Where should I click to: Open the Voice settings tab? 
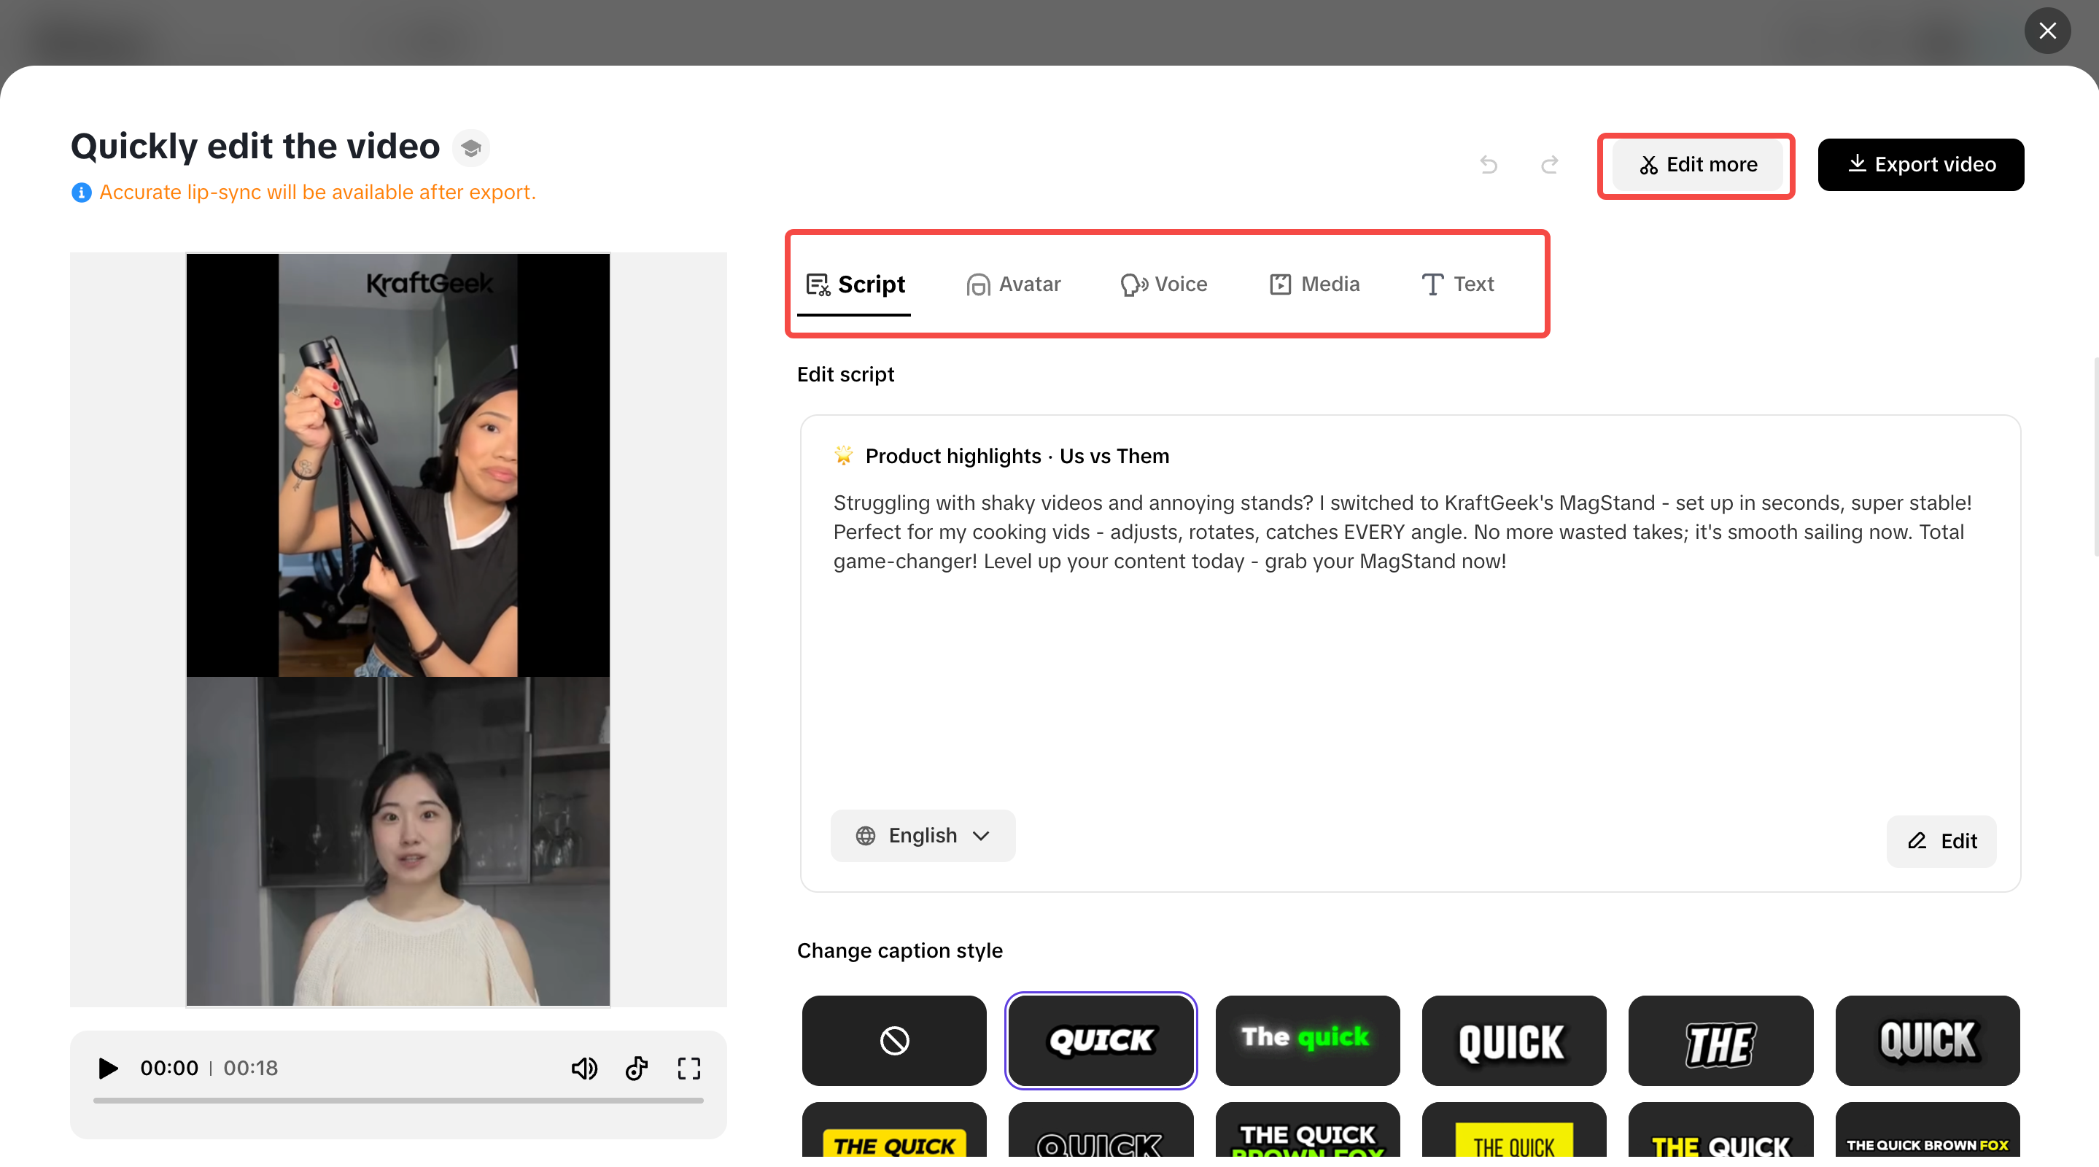pyautogui.click(x=1163, y=284)
